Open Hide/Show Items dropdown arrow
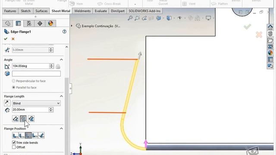Viewport: 276px width, 155px height. [x=185, y=18]
